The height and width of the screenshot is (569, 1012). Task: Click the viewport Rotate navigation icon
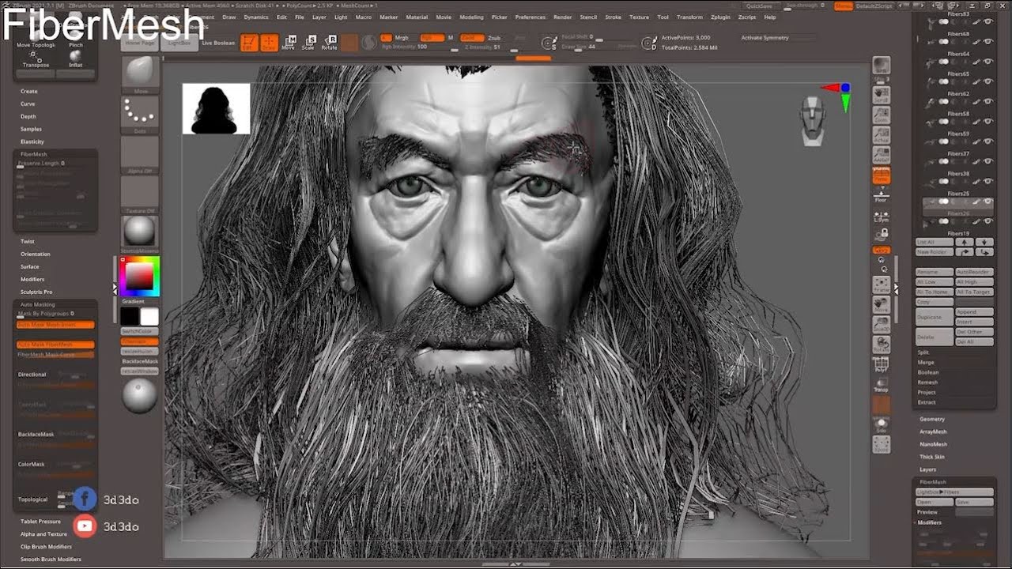point(881,344)
